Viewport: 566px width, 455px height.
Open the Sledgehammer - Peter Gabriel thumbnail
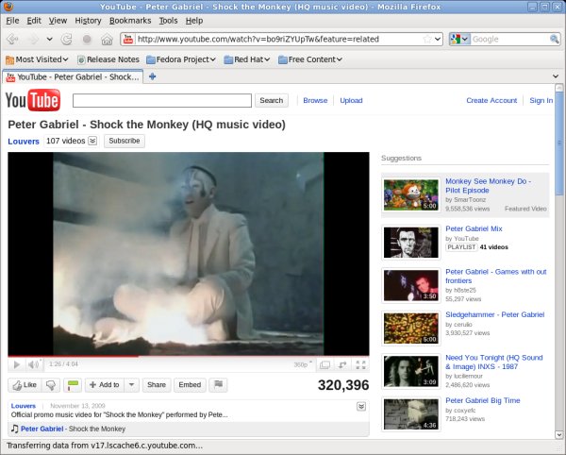[410, 329]
